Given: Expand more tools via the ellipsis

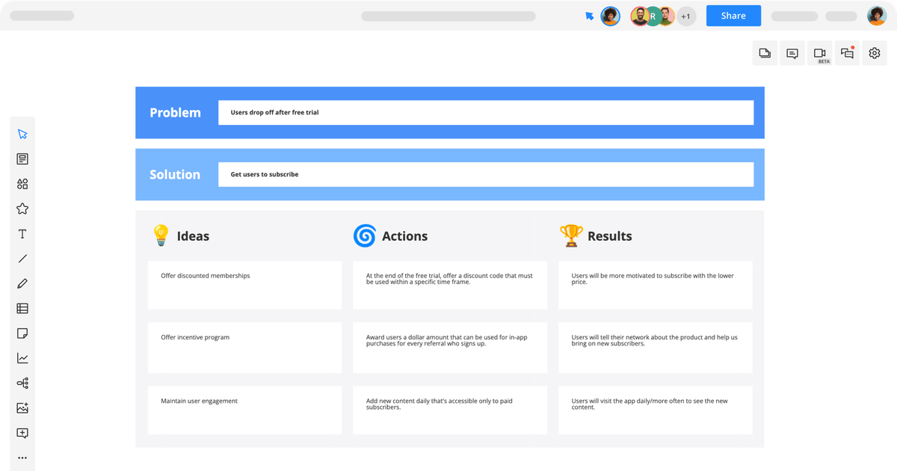Looking at the screenshot, I should coord(22,458).
